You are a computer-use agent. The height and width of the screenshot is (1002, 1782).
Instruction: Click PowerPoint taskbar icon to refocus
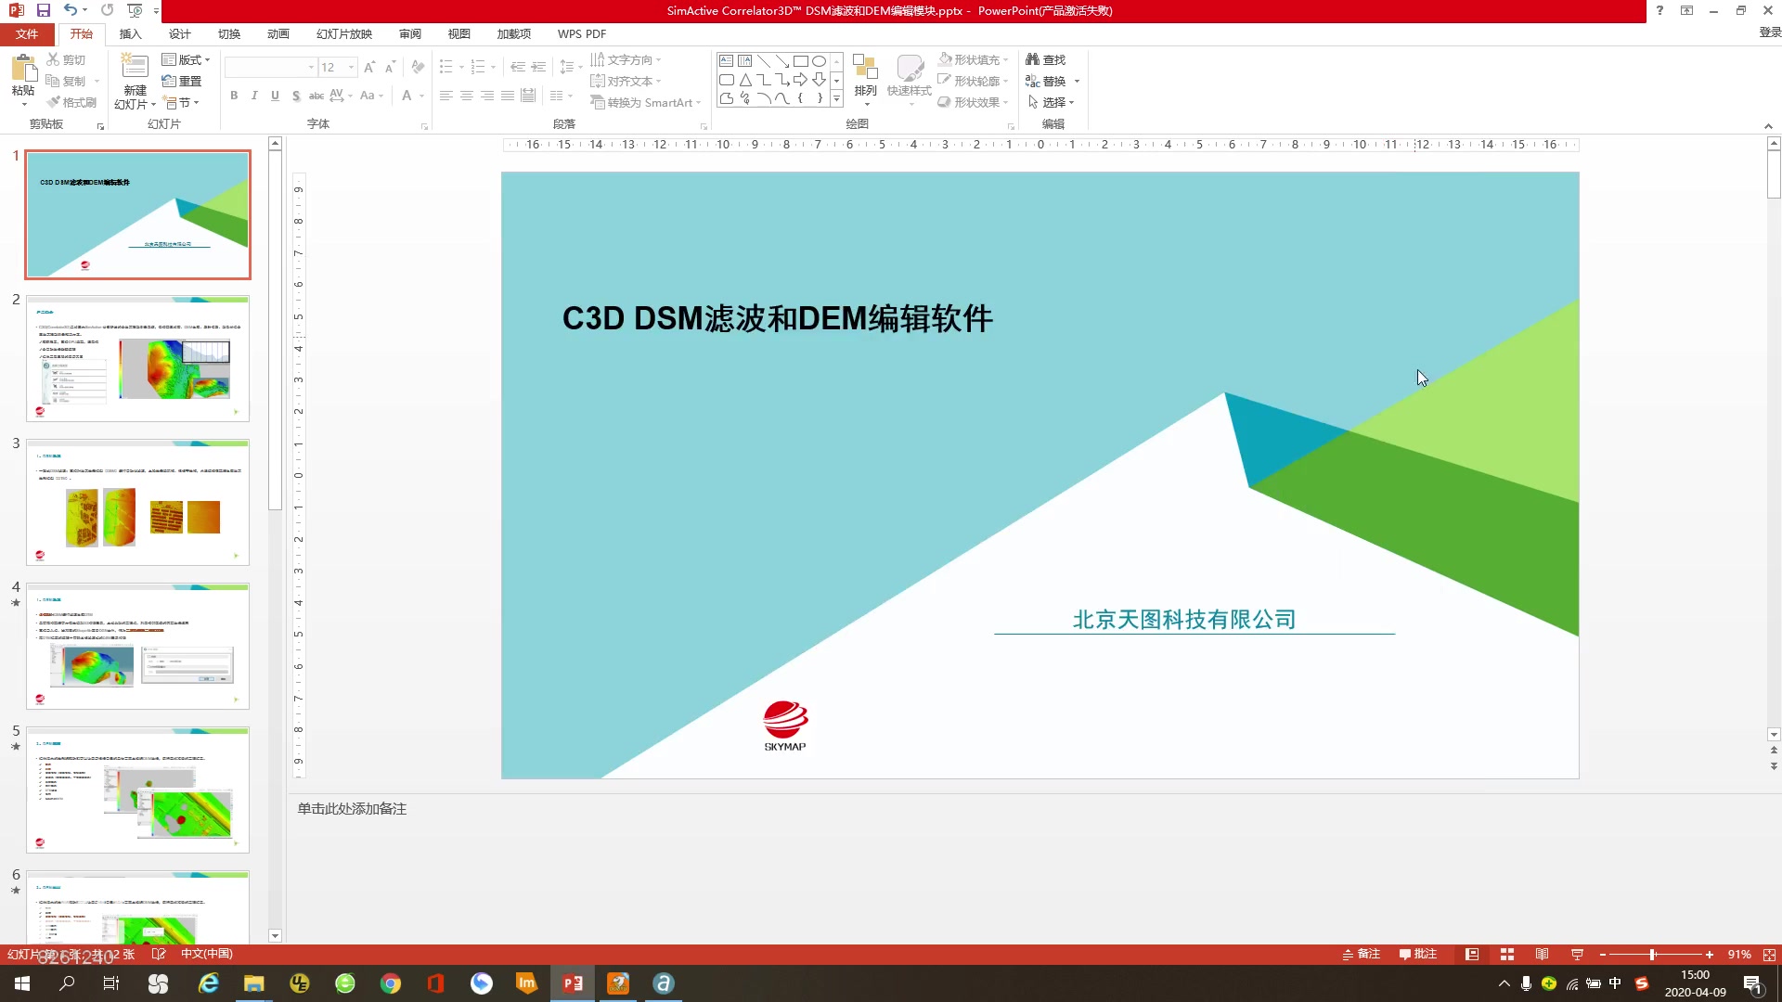pyautogui.click(x=573, y=983)
